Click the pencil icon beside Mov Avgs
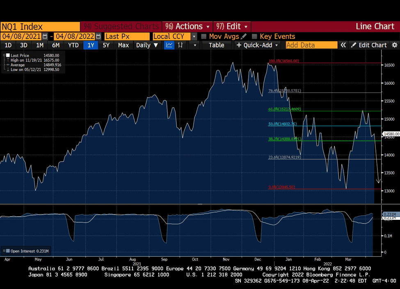Image resolution: width=400 pixels, height=289 pixels. tap(244, 36)
